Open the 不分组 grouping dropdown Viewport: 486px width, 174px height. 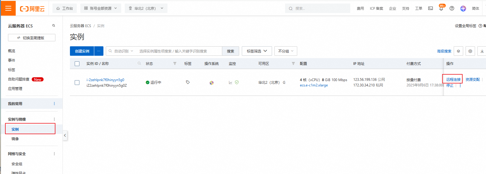coord(286,51)
